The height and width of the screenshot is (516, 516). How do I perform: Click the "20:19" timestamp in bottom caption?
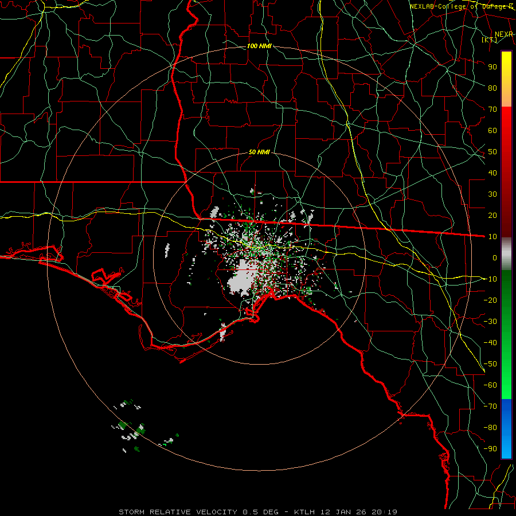(x=384, y=512)
